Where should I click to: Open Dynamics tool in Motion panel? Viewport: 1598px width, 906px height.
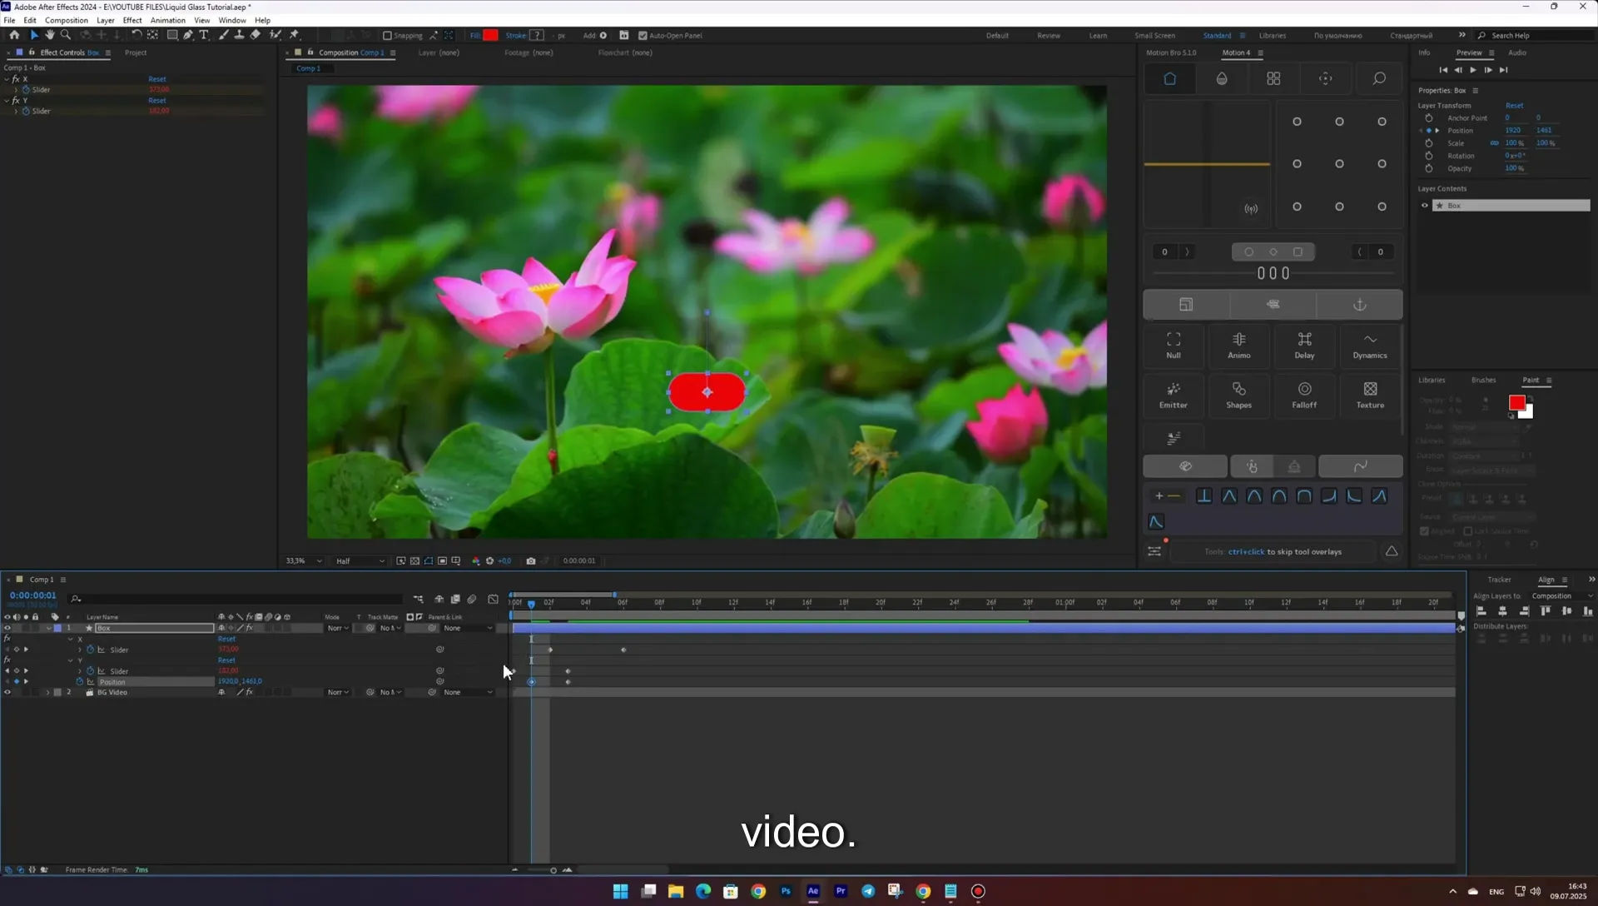pyautogui.click(x=1370, y=345)
